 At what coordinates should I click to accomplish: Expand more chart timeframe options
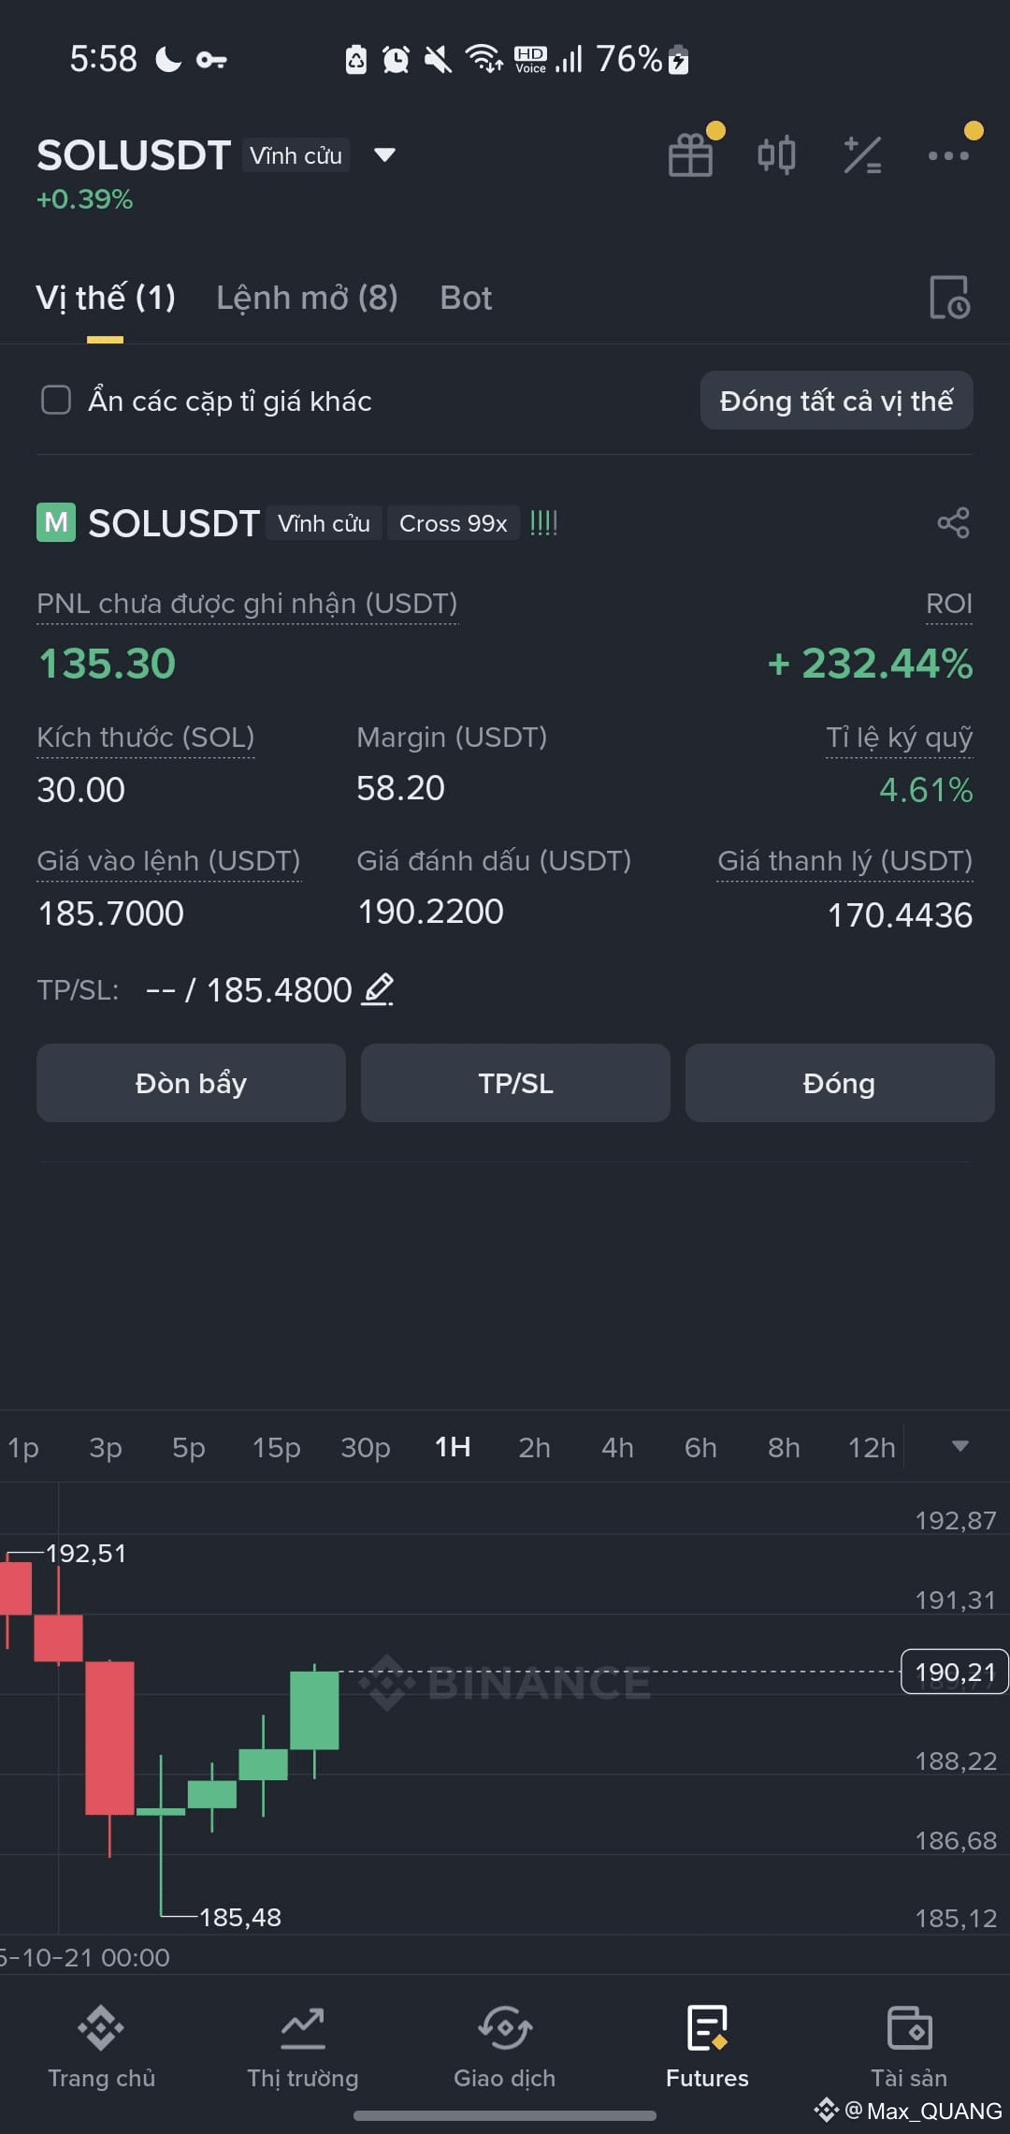959,1446
